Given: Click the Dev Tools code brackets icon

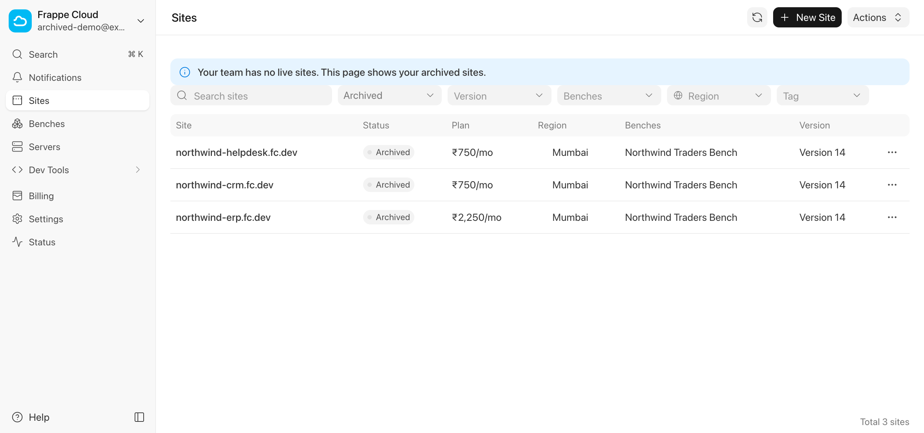Looking at the screenshot, I should coord(17,170).
